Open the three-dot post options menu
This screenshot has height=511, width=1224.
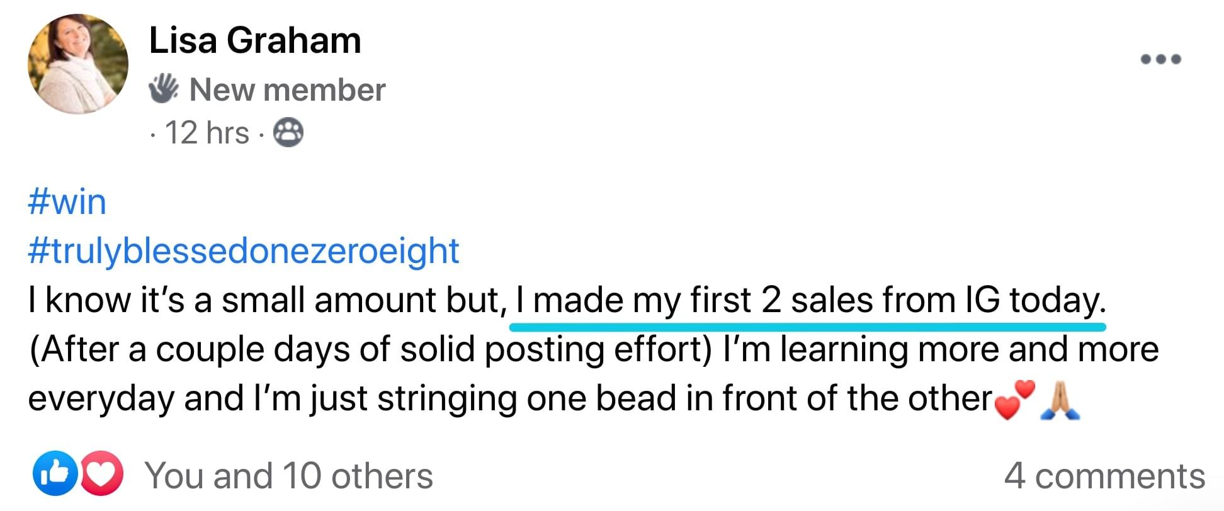[1161, 59]
